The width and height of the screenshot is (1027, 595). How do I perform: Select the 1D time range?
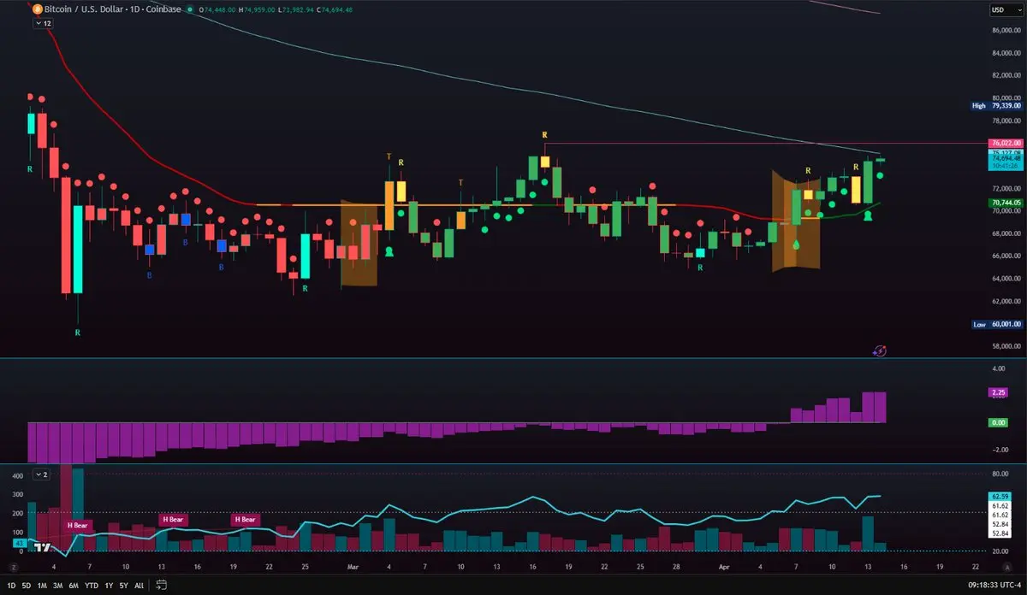tap(13, 586)
